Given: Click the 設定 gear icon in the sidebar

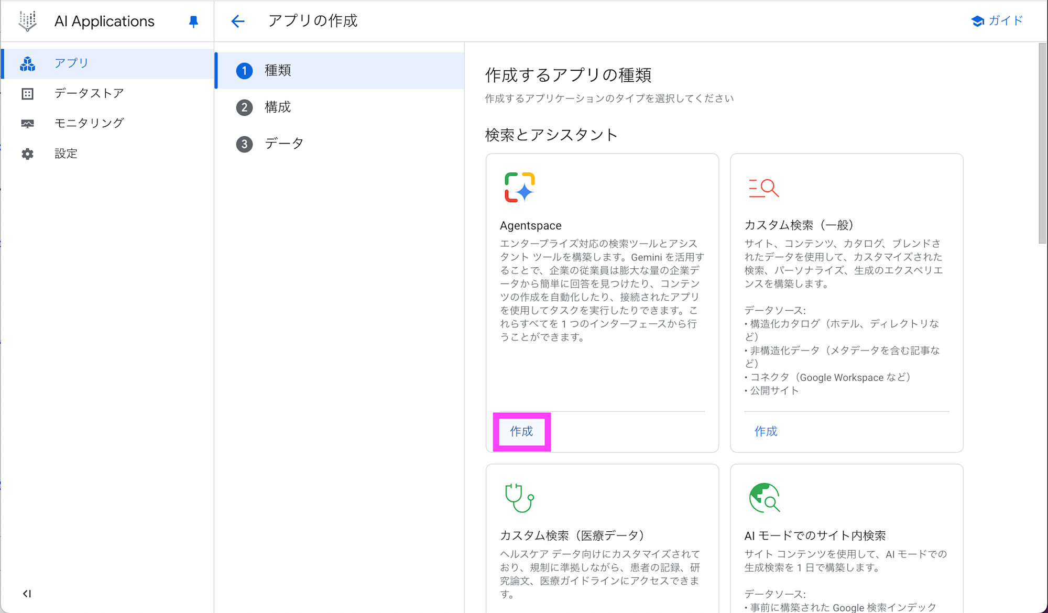Looking at the screenshot, I should tap(27, 154).
